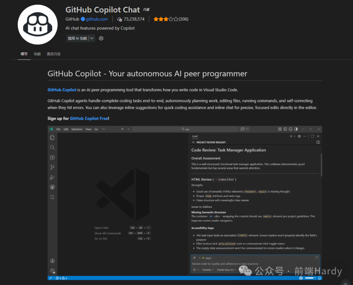Open the star rating reviews
Image resolution: width=353 pixels, height=285 pixels.
171,19
